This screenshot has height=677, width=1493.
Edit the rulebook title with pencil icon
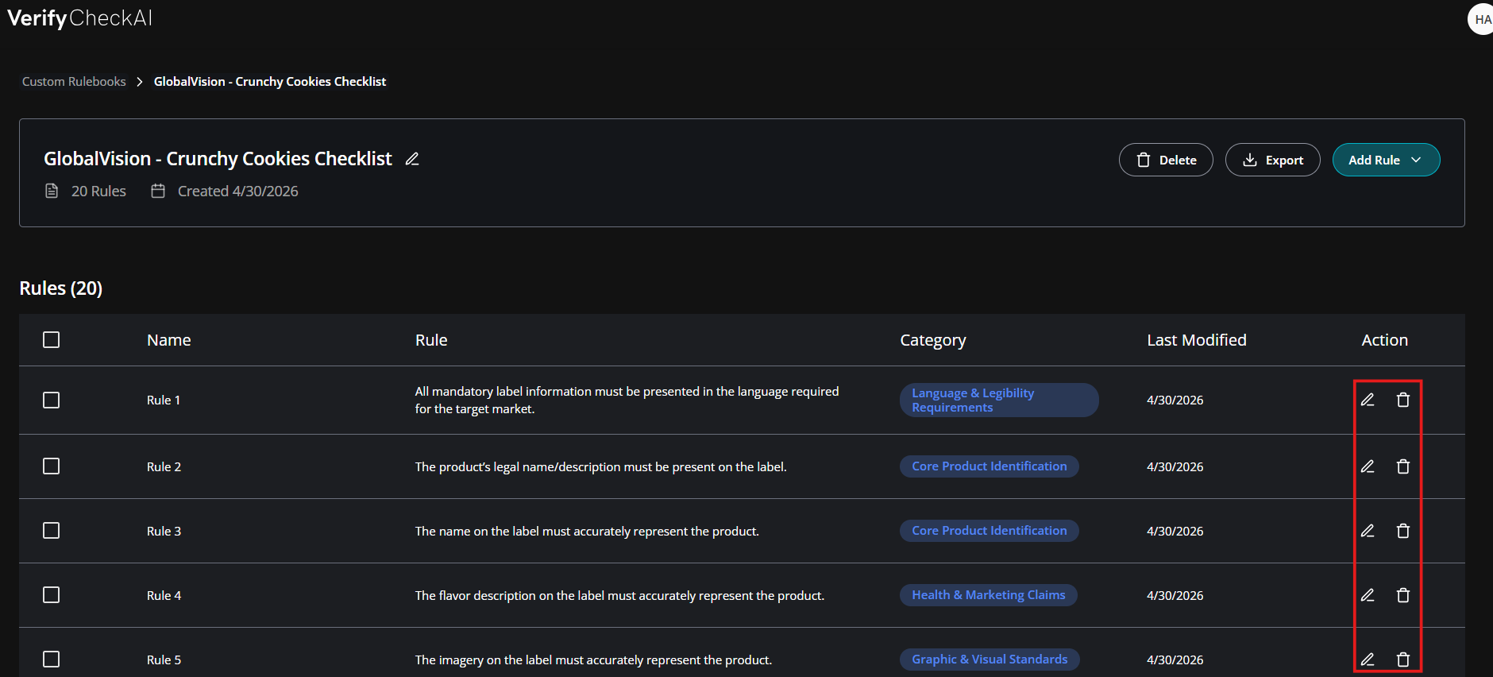click(x=412, y=159)
